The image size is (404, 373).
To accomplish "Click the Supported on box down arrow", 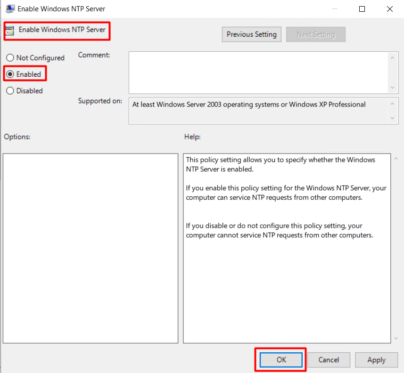I will click(x=392, y=118).
